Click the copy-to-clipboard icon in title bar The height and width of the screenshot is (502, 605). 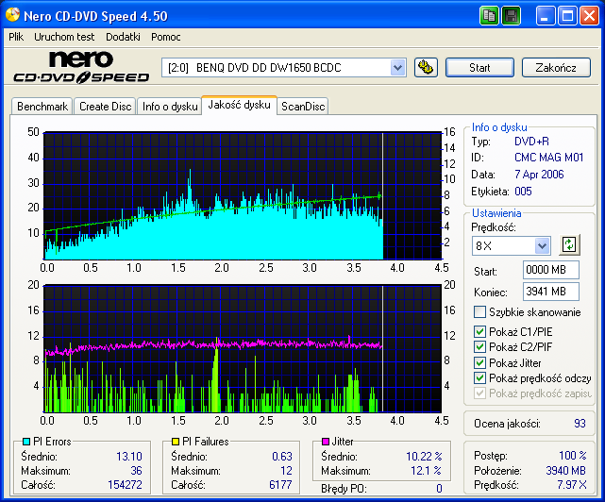pos(489,16)
